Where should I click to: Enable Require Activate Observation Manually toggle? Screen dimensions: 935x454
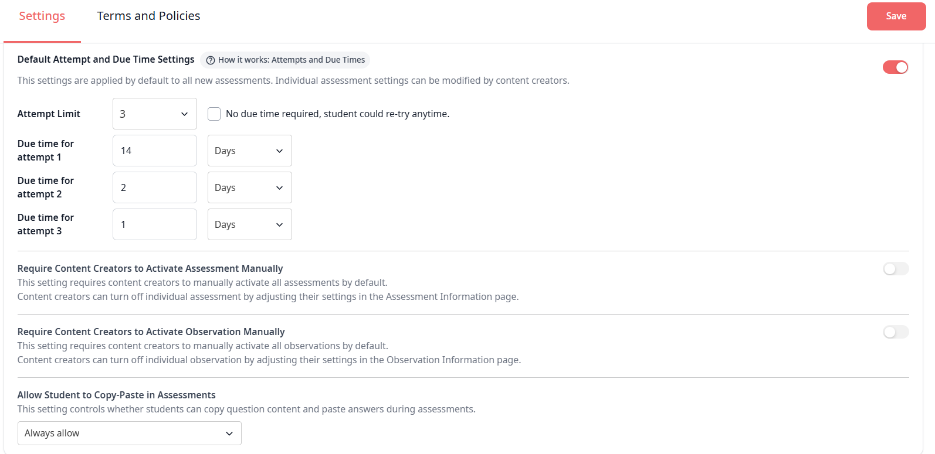tap(895, 332)
